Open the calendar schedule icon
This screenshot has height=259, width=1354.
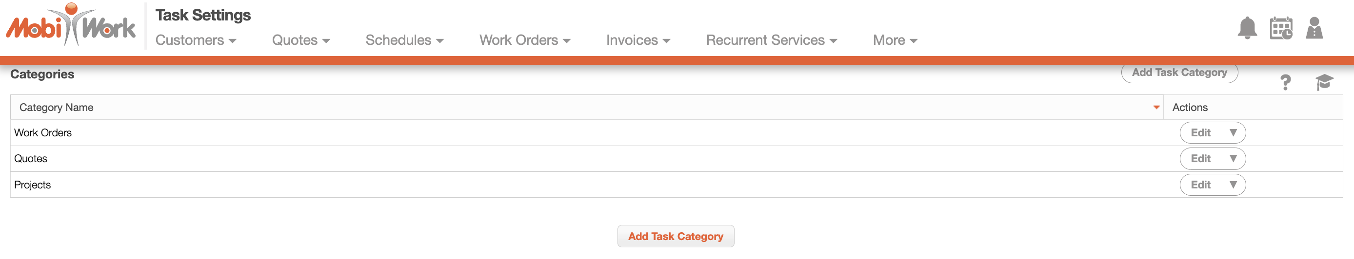click(1281, 28)
